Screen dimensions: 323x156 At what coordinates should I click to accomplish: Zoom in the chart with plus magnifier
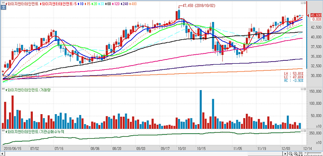click(x=295, y=153)
